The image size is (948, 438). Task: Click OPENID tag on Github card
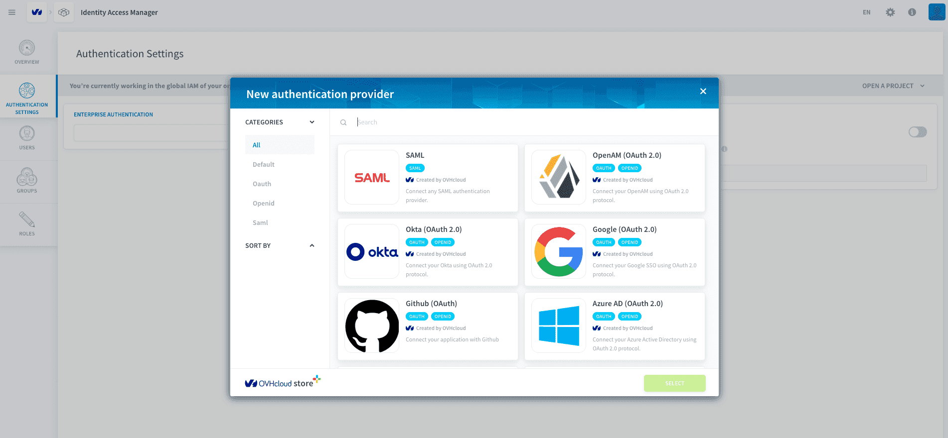(443, 317)
